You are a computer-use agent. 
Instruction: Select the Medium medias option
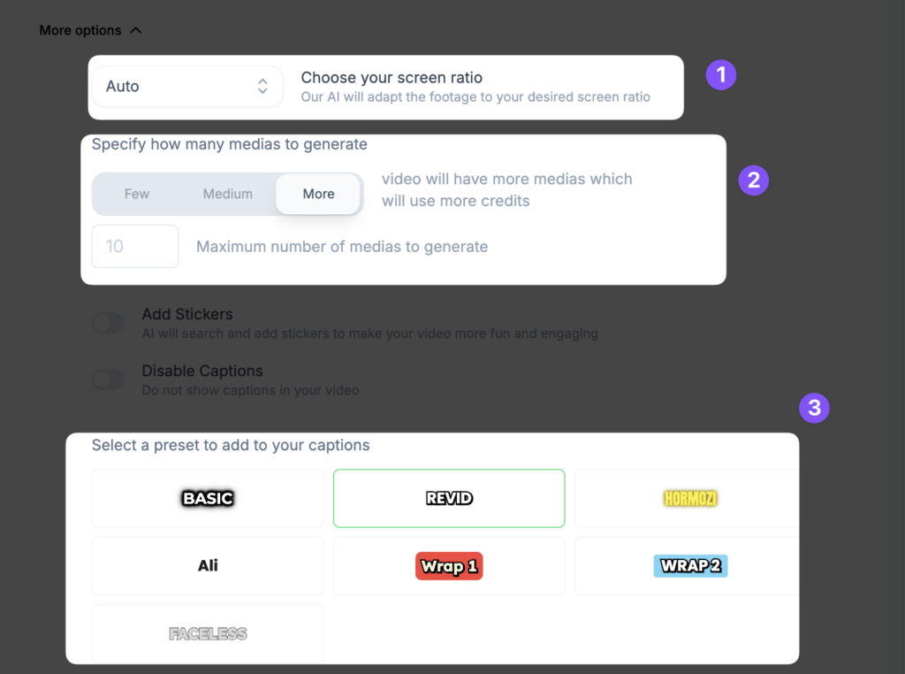point(228,194)
